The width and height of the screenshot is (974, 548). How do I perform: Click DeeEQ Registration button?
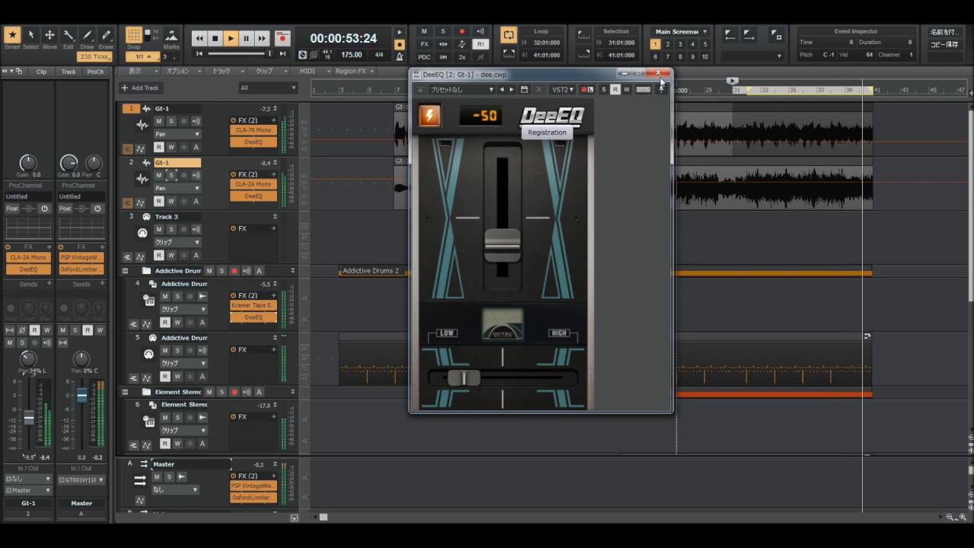click(547, 132)
